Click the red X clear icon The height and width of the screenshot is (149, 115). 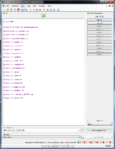pyautogui.click(x=44, y=10)
